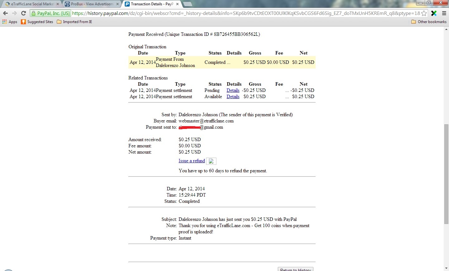Click the page vertical scrollbar thumb
This screenshot has width=449, height=271.
[x=446, y=174]
